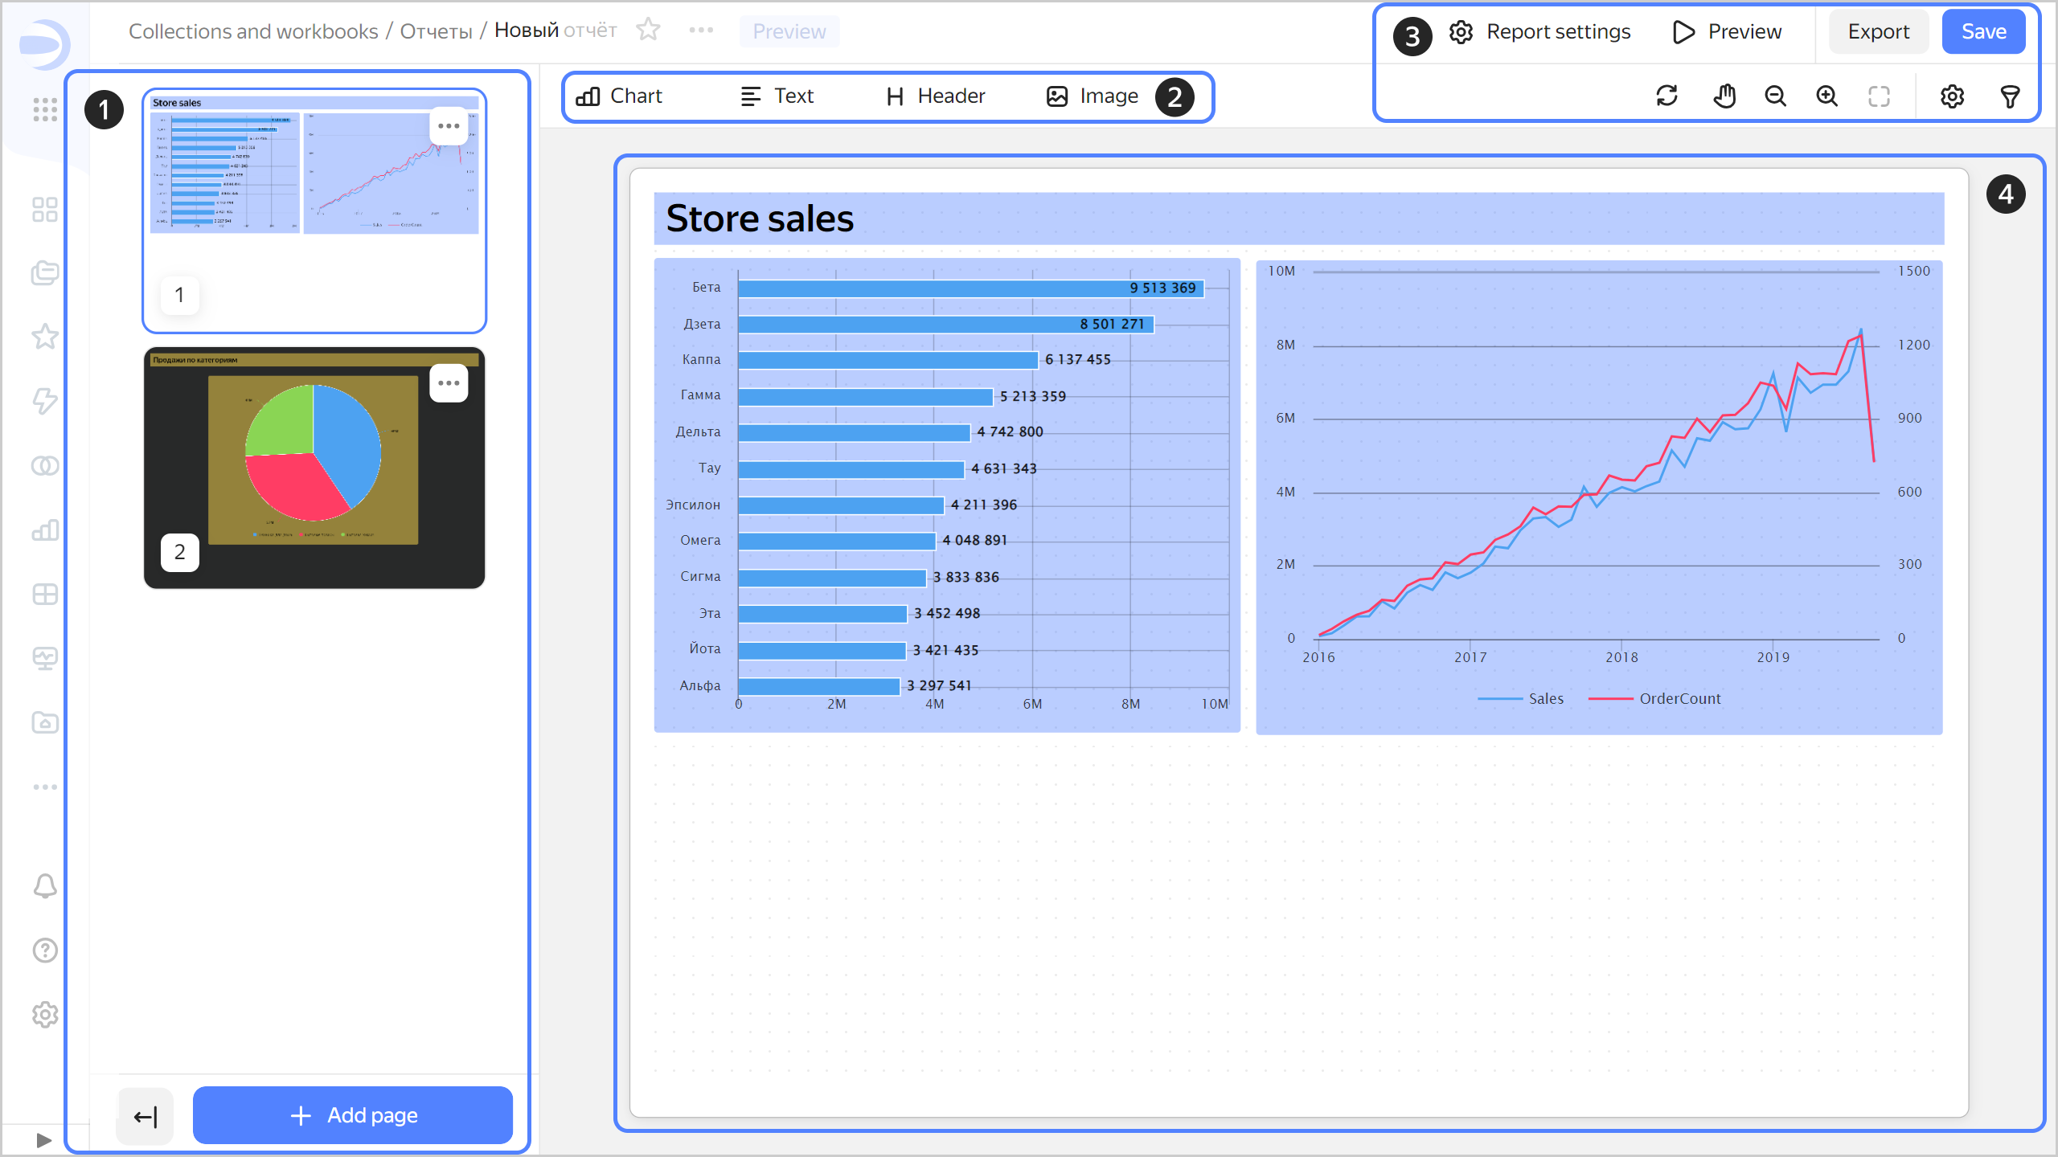Viewport: 2058px width, 1157px height.
Task: Open the canvas gear settings icon
Action: pyautogui.click(x=1952, y=96)
